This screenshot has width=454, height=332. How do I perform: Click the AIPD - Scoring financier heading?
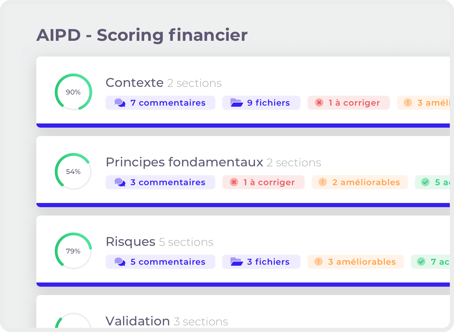click(x=142, y=35)
